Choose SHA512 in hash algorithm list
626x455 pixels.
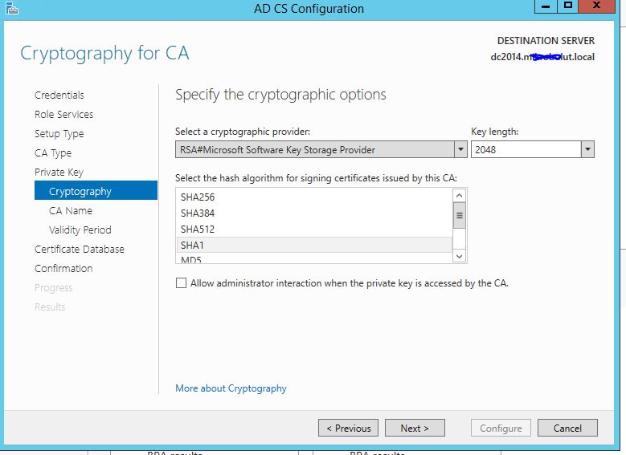coord(314,229)
